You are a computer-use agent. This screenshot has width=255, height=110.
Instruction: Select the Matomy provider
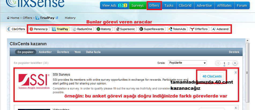[104, 29]
